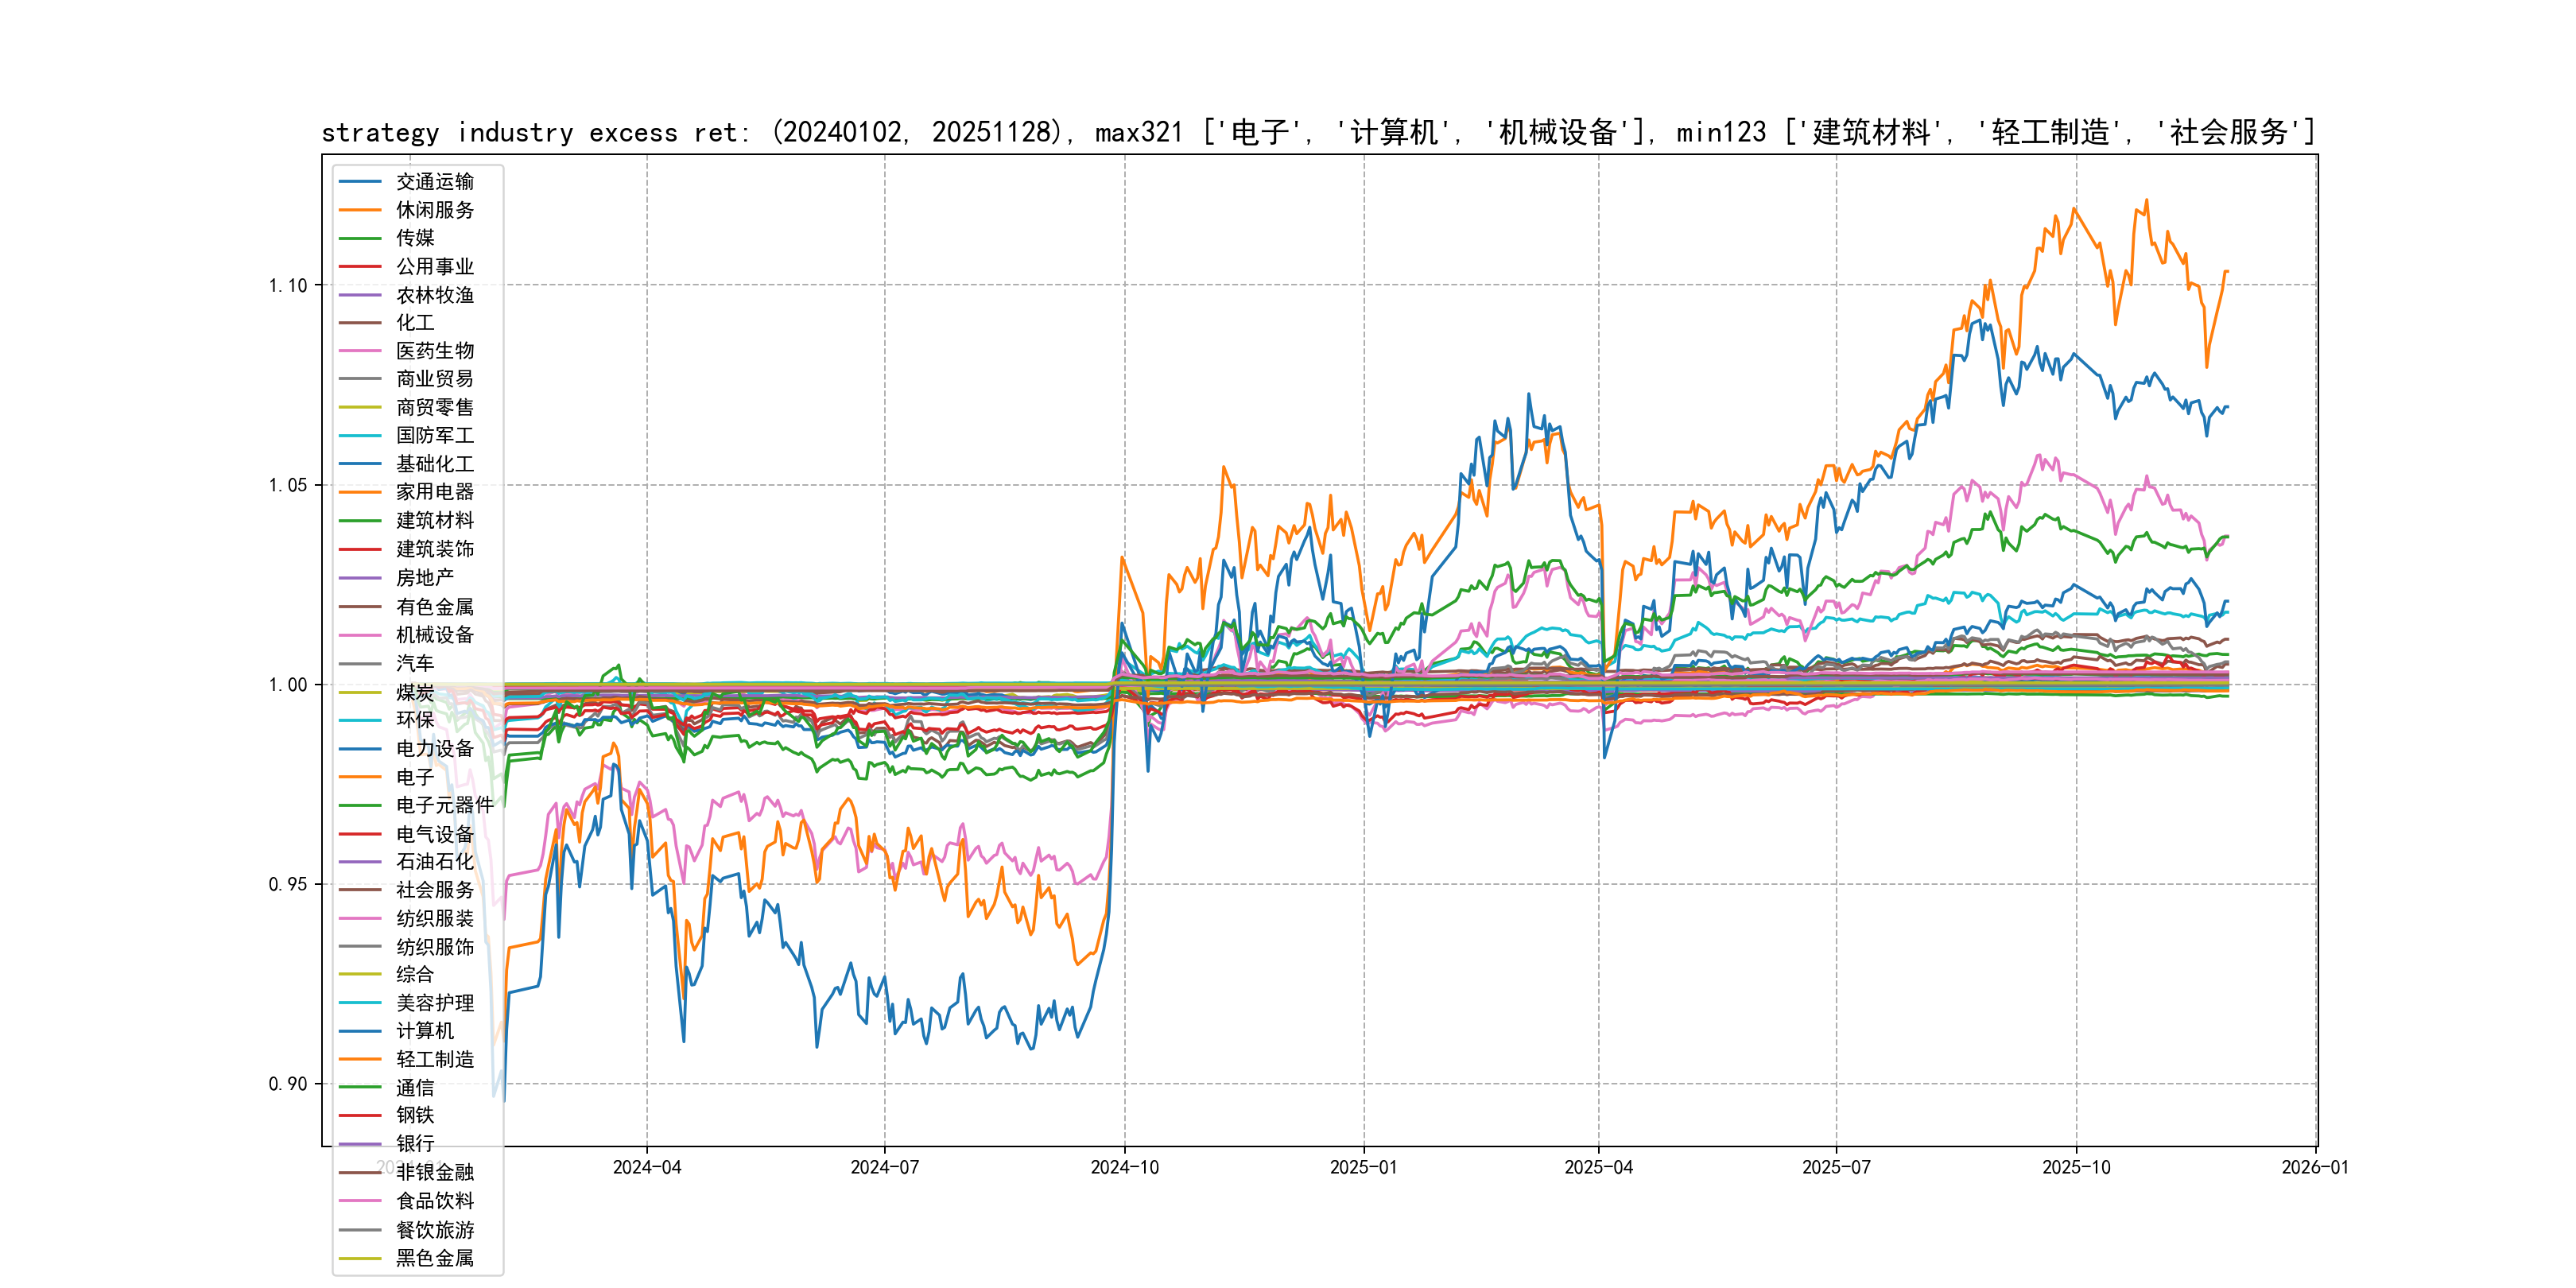The image size is (2576, 1288).
Task: Click the 2025-07 x-axis tick label
Action: (1836, 1168)
